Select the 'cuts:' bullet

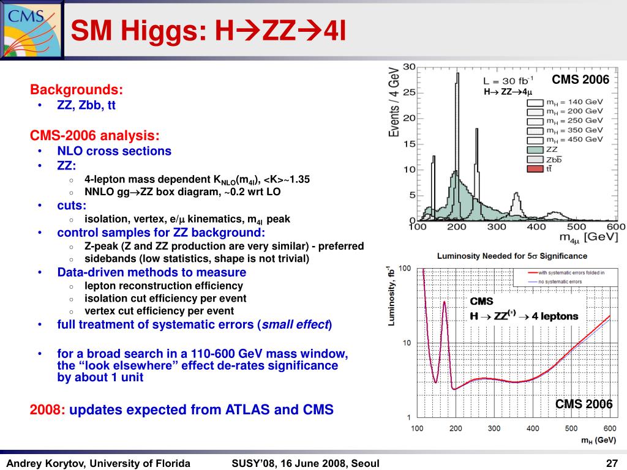click(72, 206)
